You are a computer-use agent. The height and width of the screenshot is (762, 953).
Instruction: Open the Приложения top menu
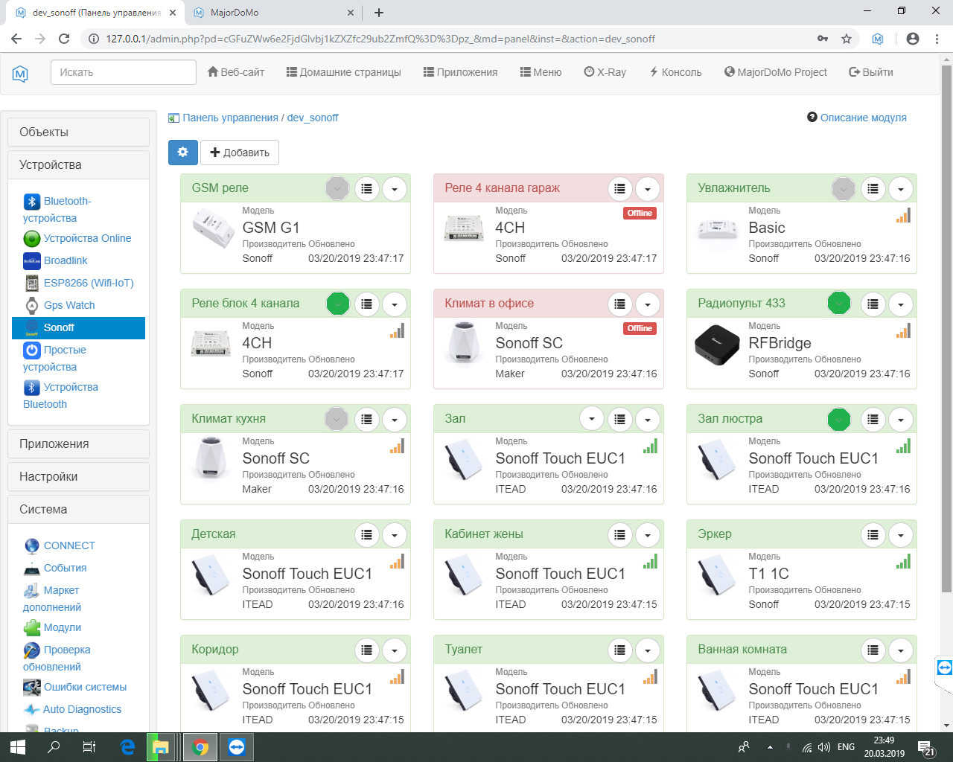tap(460, 72)
